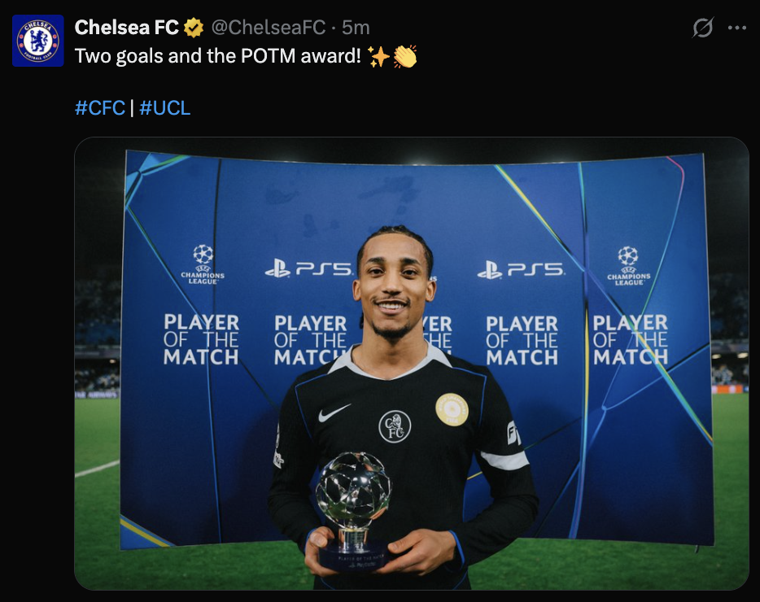Click the Nike swoosh on the shirt

click(x=334, y=413)
